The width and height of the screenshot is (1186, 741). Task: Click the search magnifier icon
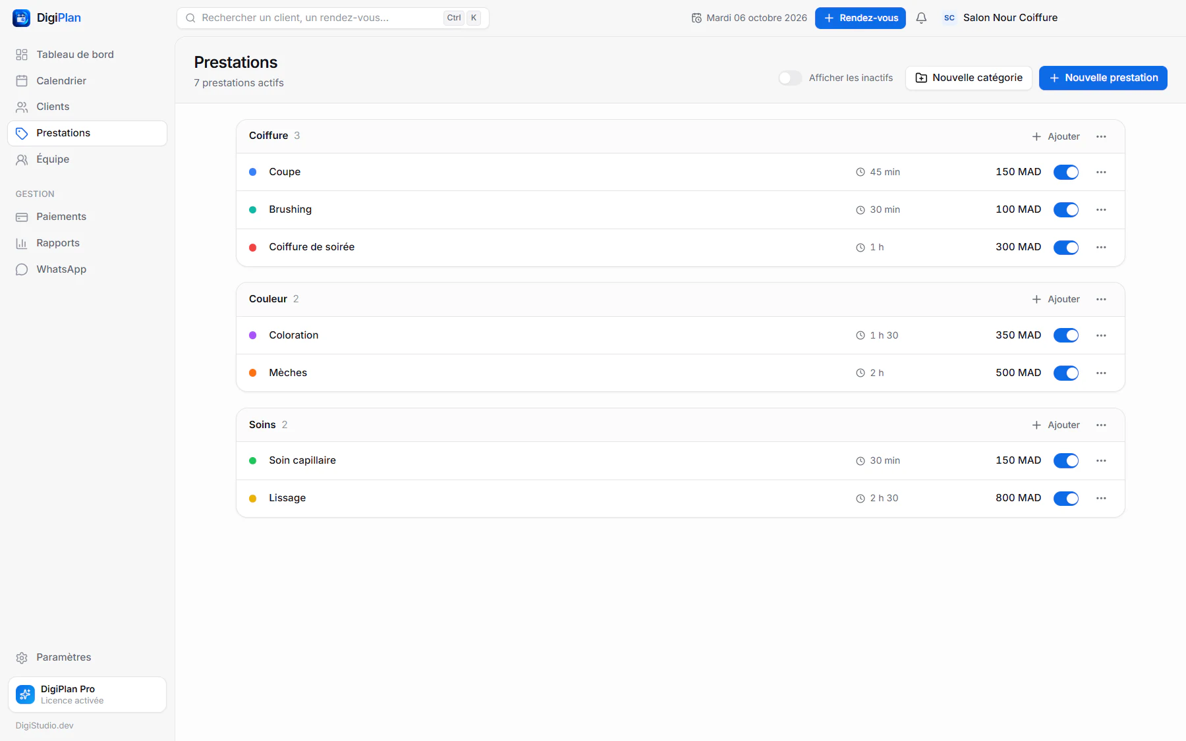click(190, 18)
